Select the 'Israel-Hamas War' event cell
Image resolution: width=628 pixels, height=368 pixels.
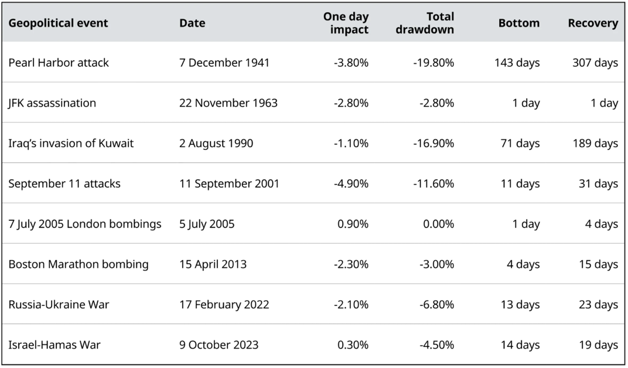[x=54, y=345]
